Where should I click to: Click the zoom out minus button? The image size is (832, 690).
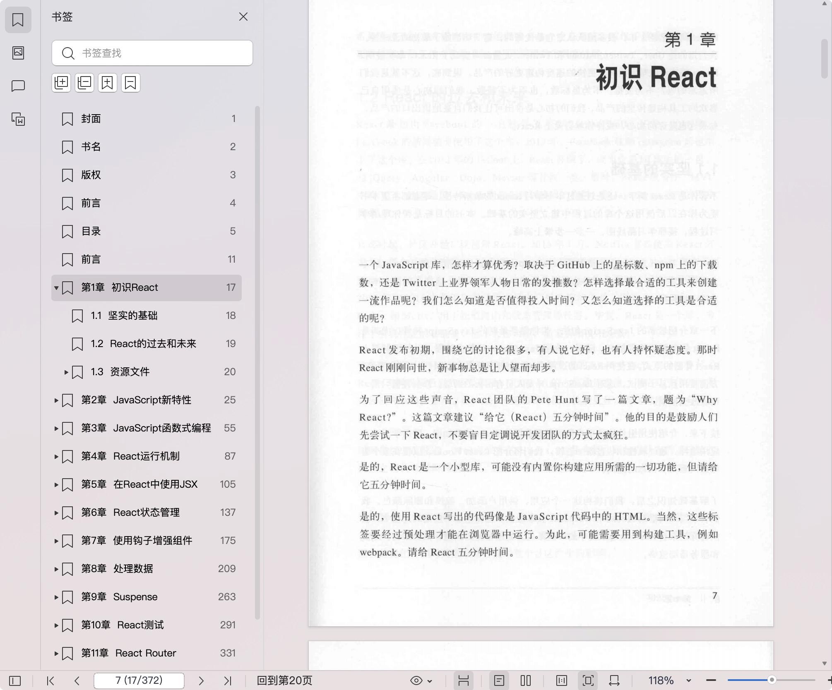click(x=711, y=680)
